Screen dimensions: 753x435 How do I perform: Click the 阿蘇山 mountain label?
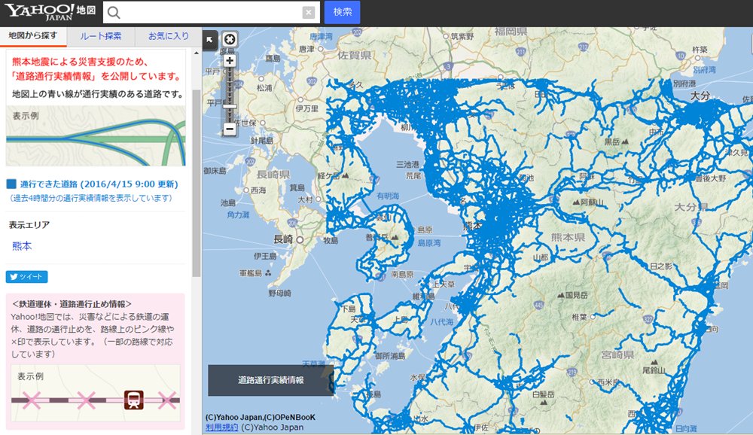pos(587,202)
